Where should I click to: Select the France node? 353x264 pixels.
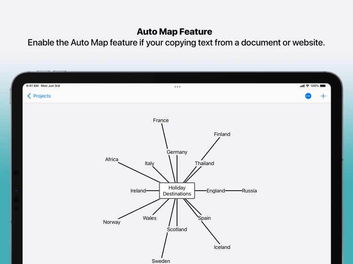coord(161,120)
